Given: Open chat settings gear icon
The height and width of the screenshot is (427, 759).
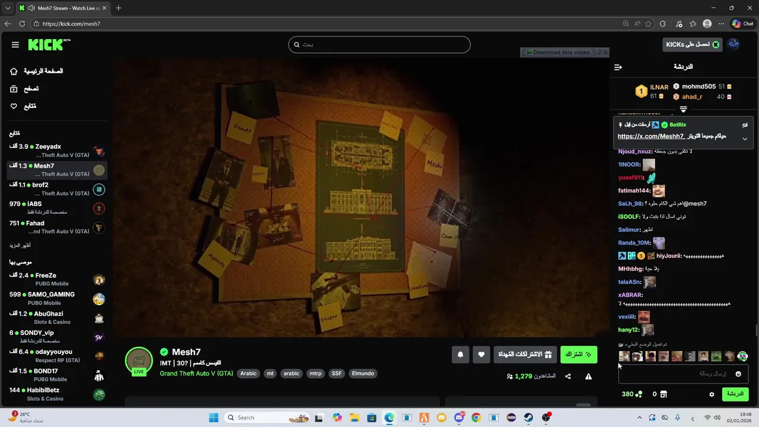Looking at the screenshot, I should (x=712, y=394).
